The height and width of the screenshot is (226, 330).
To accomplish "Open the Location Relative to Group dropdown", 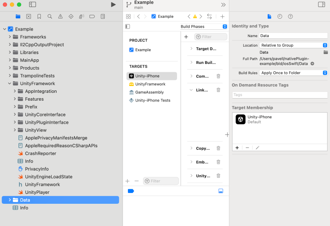I will (x=293, y=45).
